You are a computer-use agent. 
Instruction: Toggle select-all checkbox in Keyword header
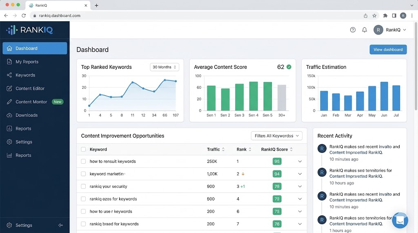[83, 149]
